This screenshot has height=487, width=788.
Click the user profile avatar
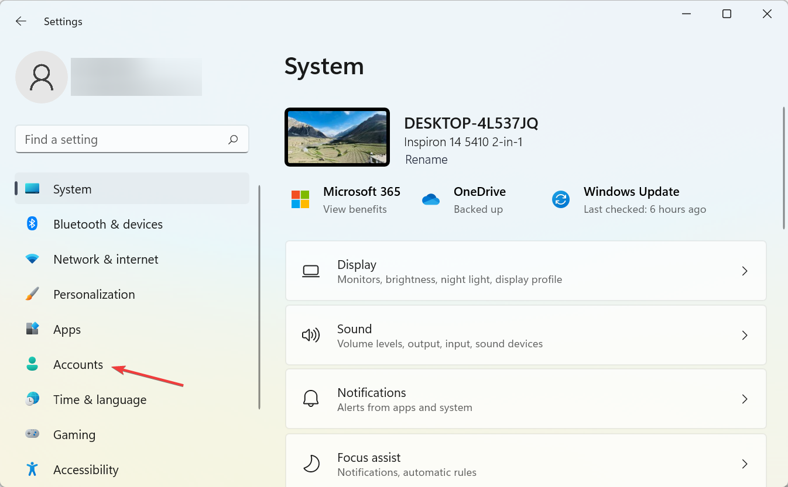41,77
